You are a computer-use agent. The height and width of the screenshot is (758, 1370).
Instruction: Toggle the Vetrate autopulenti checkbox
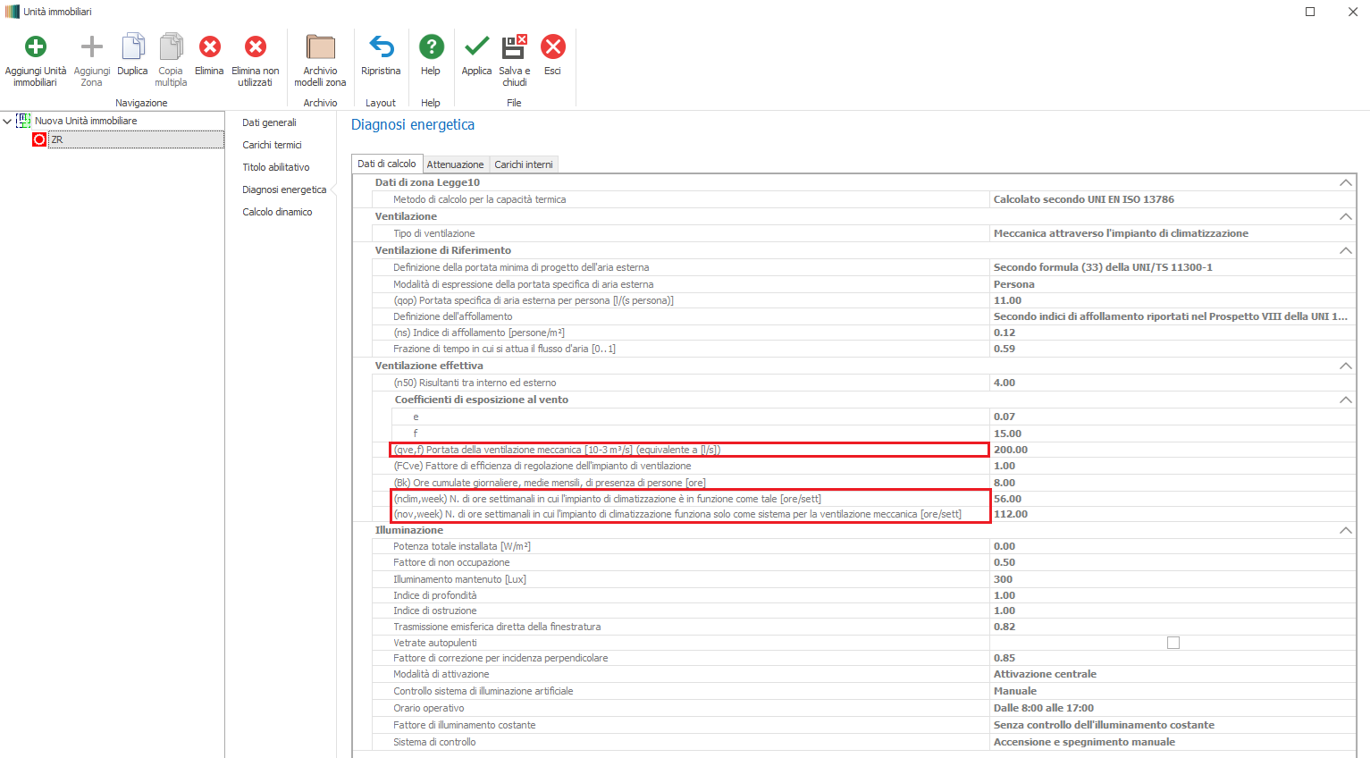point(1173,643)
